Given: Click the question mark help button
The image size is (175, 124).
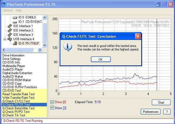Looking at the screenshot, I should pyautogui.click(x=167, y=112).
